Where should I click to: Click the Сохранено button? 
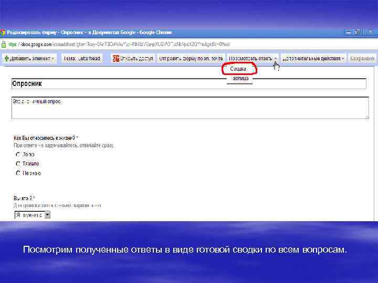pyautogui.click(x=362, y=59)
